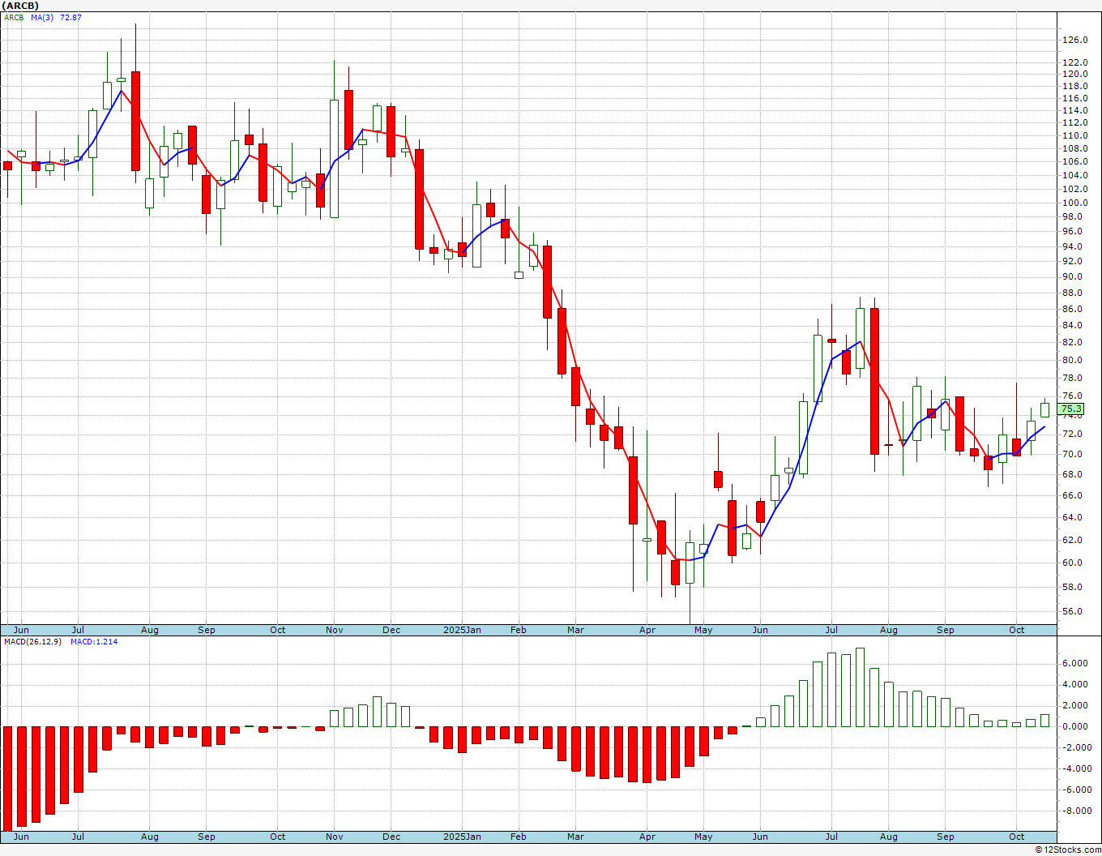Click the 72.87 moving average value
This screenshot has width=1102, height=856.
coord(70,17)
